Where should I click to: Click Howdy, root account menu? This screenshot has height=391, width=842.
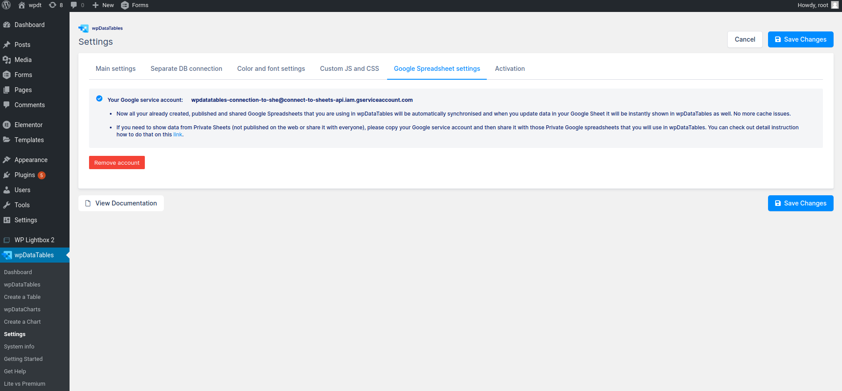818,5
